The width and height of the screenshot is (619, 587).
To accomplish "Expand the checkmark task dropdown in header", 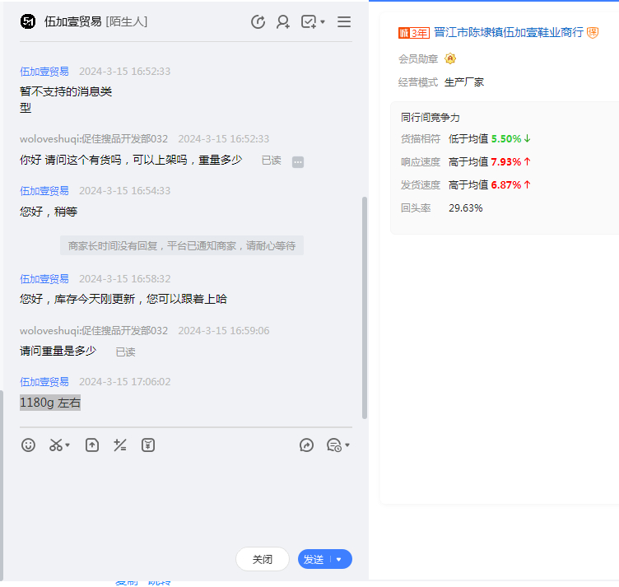I will (323, 22).
